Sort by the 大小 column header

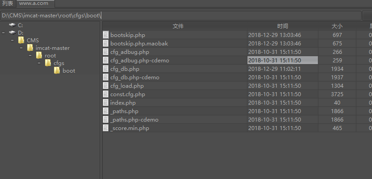coord(337,26)
